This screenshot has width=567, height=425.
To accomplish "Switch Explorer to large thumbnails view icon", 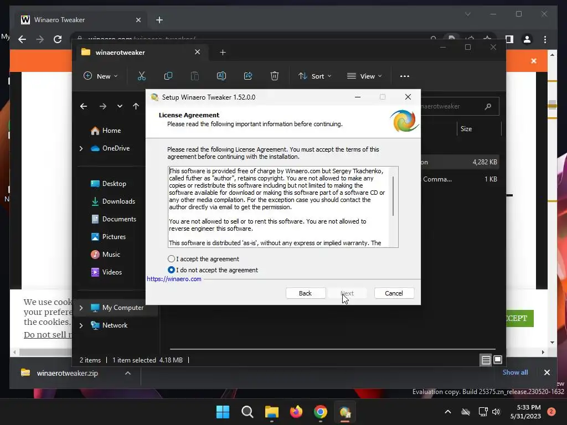I will [498, 360].
